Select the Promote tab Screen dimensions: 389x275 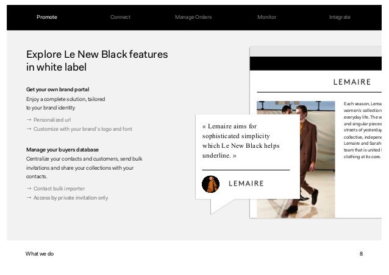(46, 17)
